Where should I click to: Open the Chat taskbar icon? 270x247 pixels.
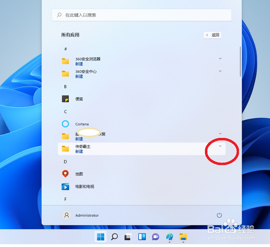[156, 237]
